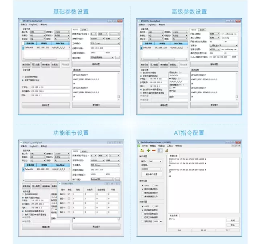The width and height of the screenshot is (261, 244).
Task: Click the green plus icon in SerialPortNetAssistant toolbar
Action: click(x=148, y=151)
